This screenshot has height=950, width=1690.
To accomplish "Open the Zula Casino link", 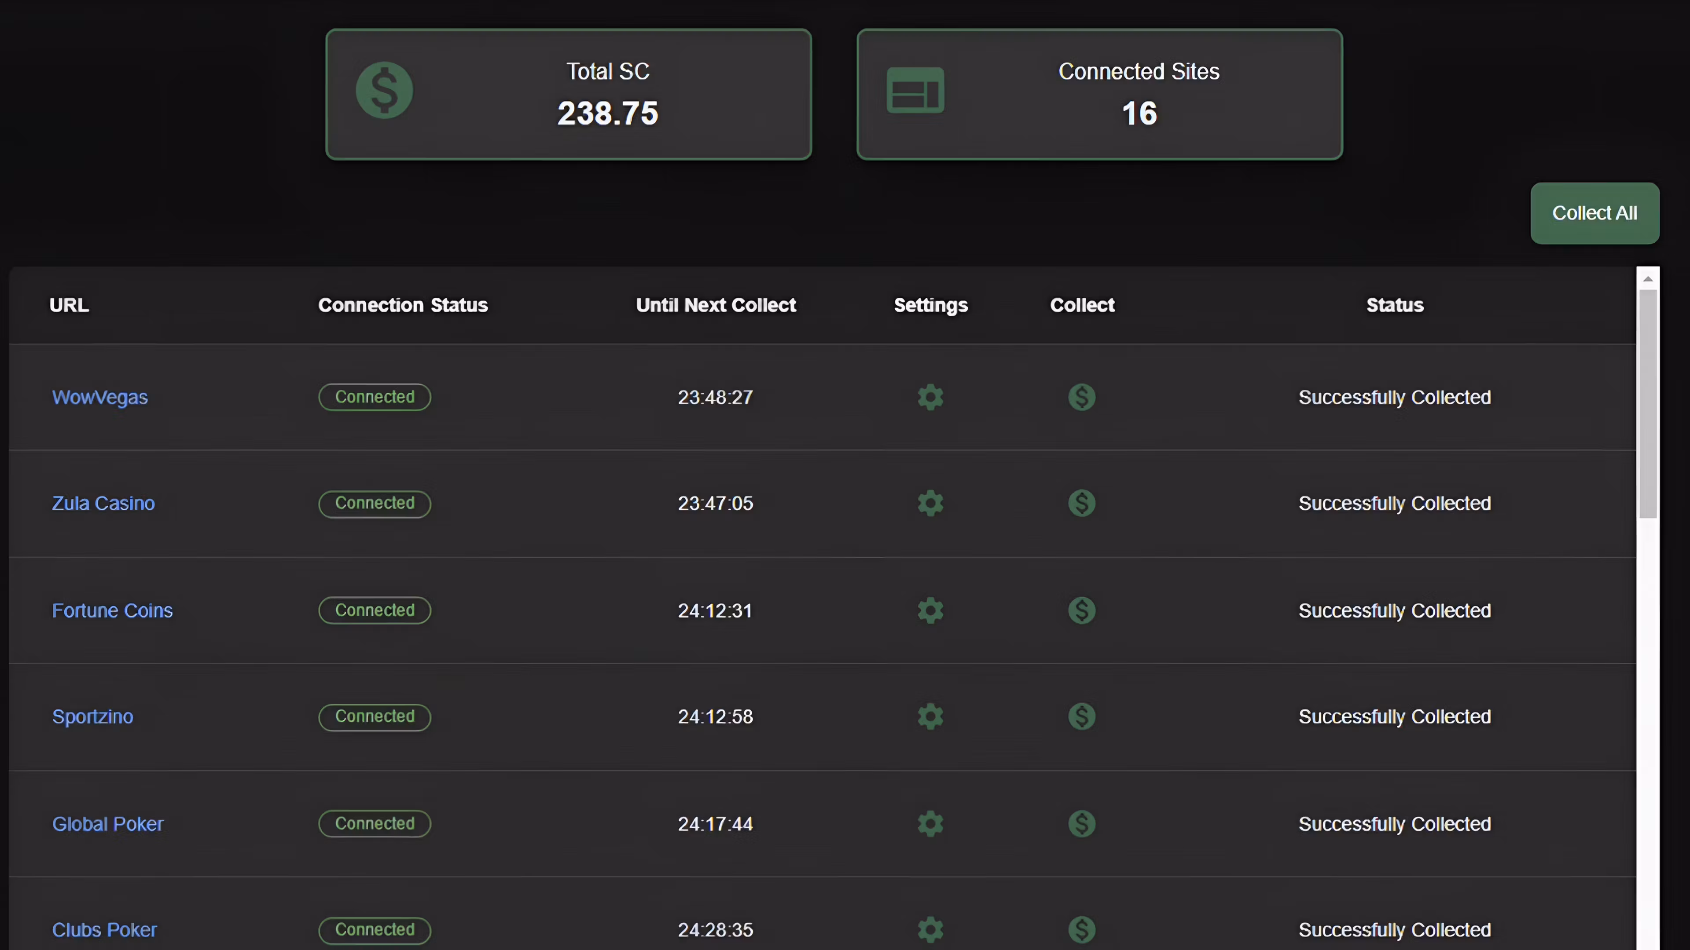I will [x=103, y=504].
